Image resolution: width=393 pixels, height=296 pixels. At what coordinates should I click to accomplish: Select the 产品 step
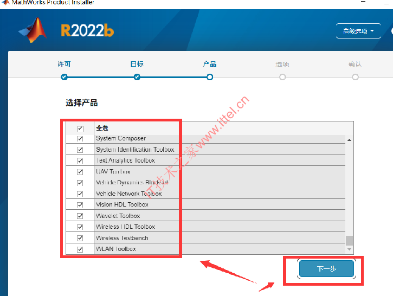pyautogui.click(x=210, y=64)
